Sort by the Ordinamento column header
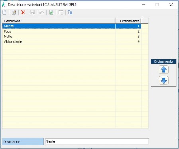The width and height of the screenshot is (179, 149). point(128,21)
